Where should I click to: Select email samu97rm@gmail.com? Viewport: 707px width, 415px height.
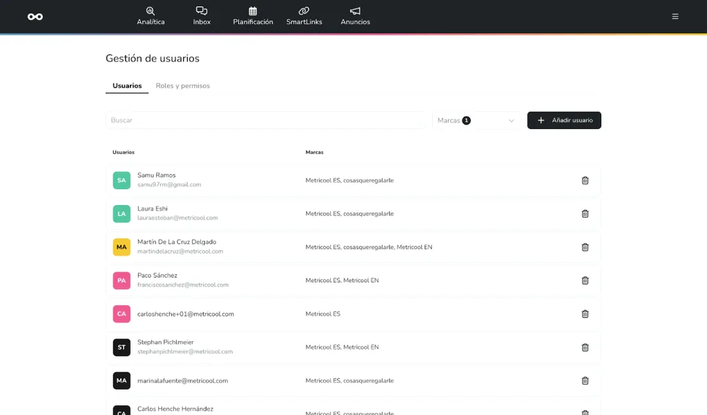point(169,184)
